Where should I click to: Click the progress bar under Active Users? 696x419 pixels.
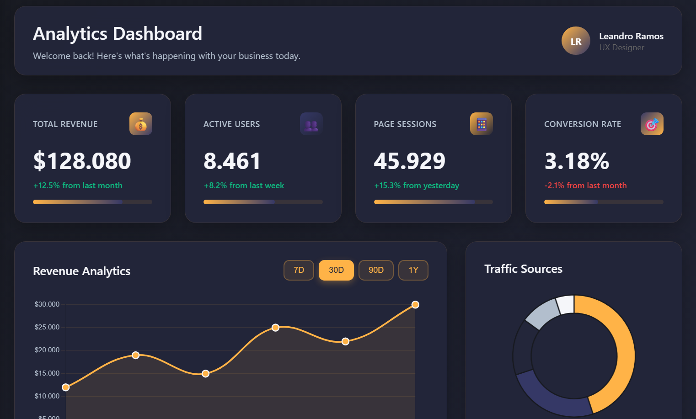[x=263, y=202]
